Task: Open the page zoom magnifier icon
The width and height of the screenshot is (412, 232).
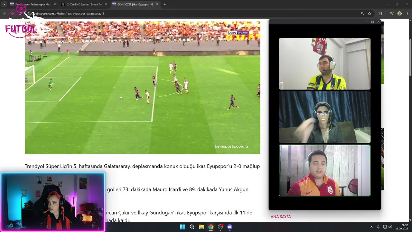Action: (x=362, y=14)
